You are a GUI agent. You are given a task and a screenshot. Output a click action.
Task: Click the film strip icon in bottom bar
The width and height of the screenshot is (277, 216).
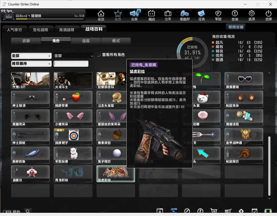pyautogui.click(x=268, y=211)
